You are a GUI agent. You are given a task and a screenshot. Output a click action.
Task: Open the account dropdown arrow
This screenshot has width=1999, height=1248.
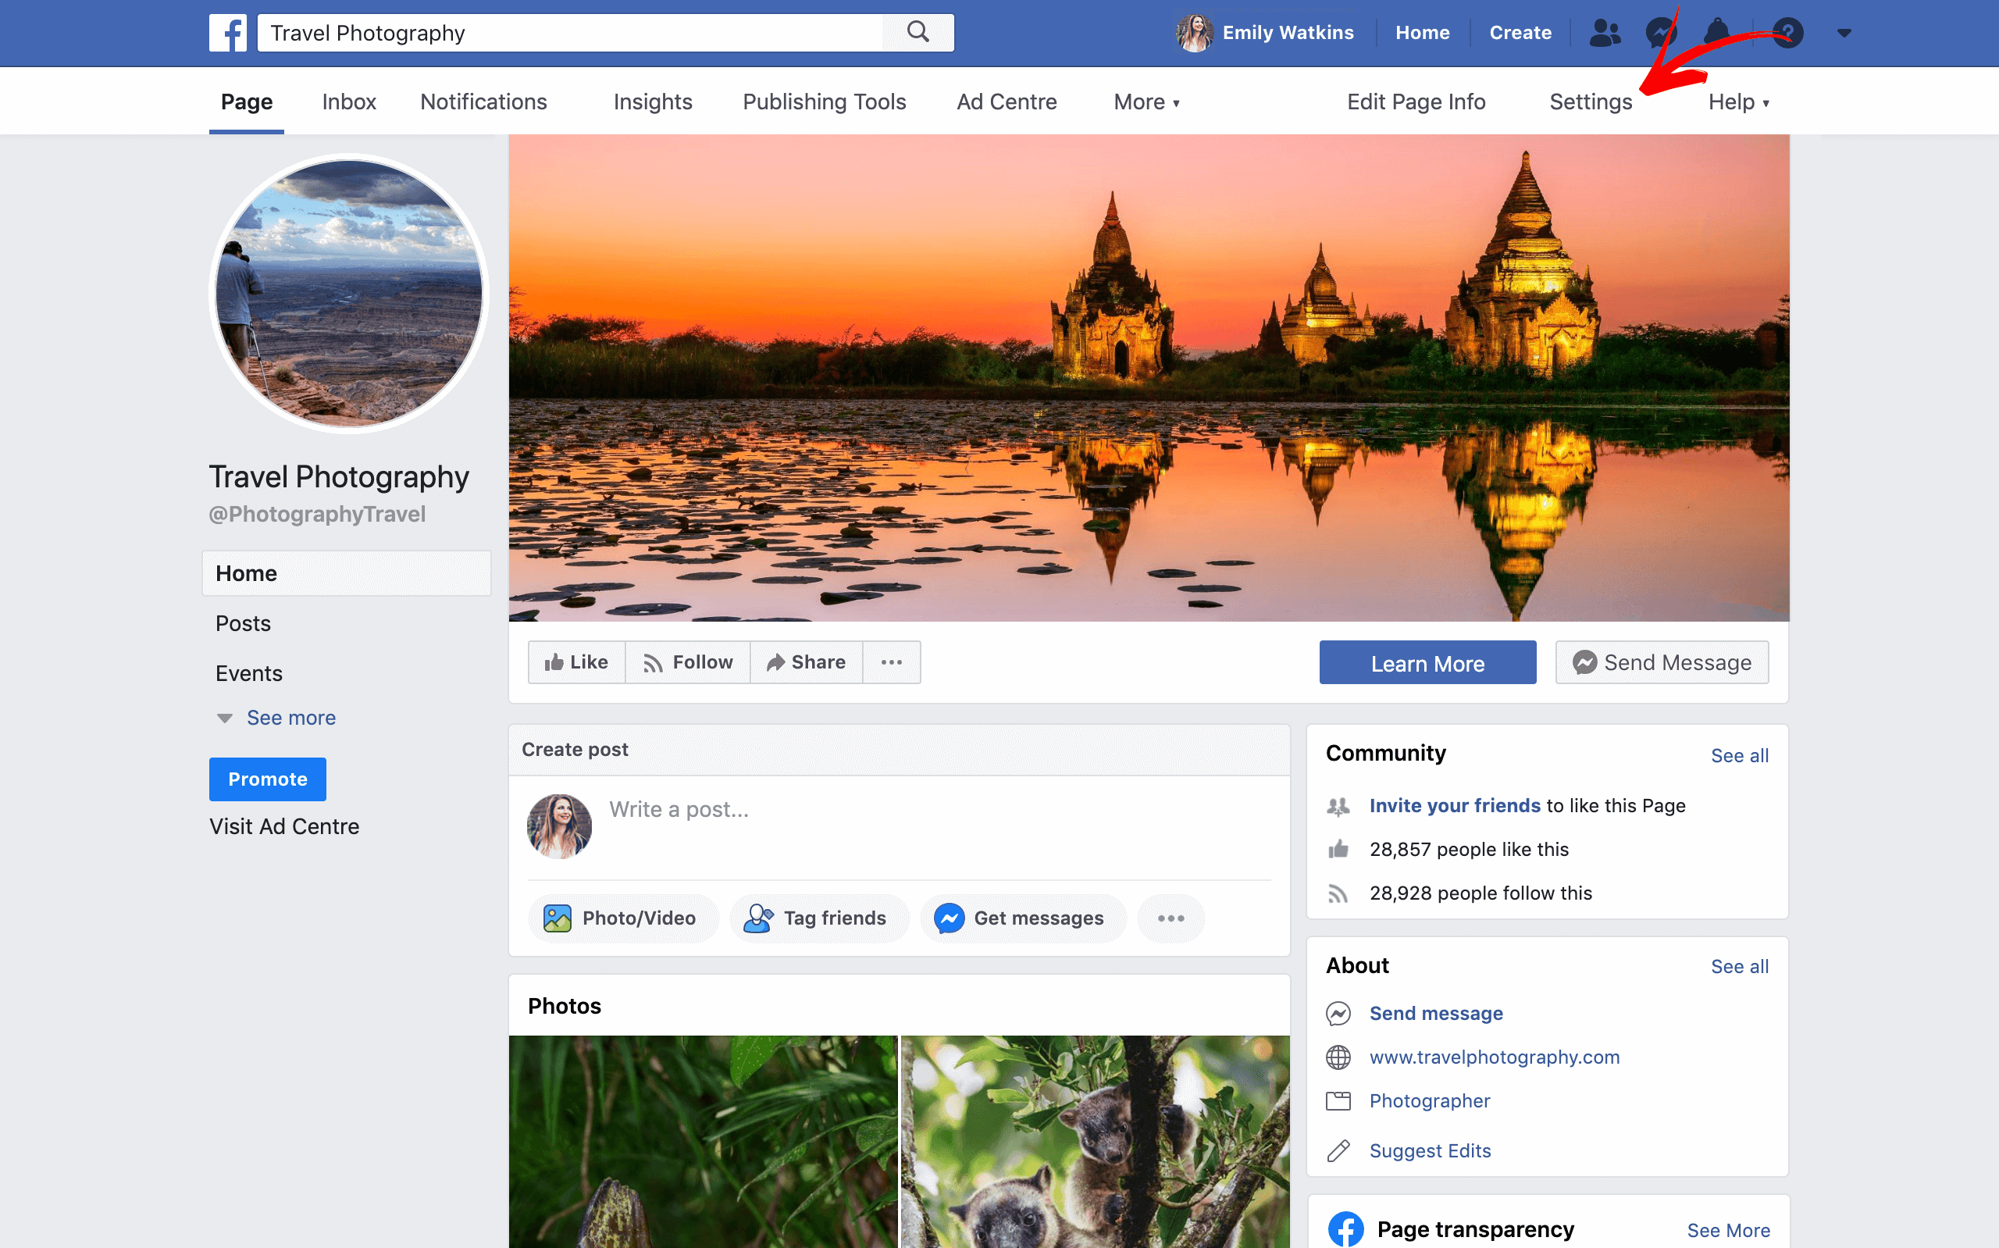(1844, 33)
